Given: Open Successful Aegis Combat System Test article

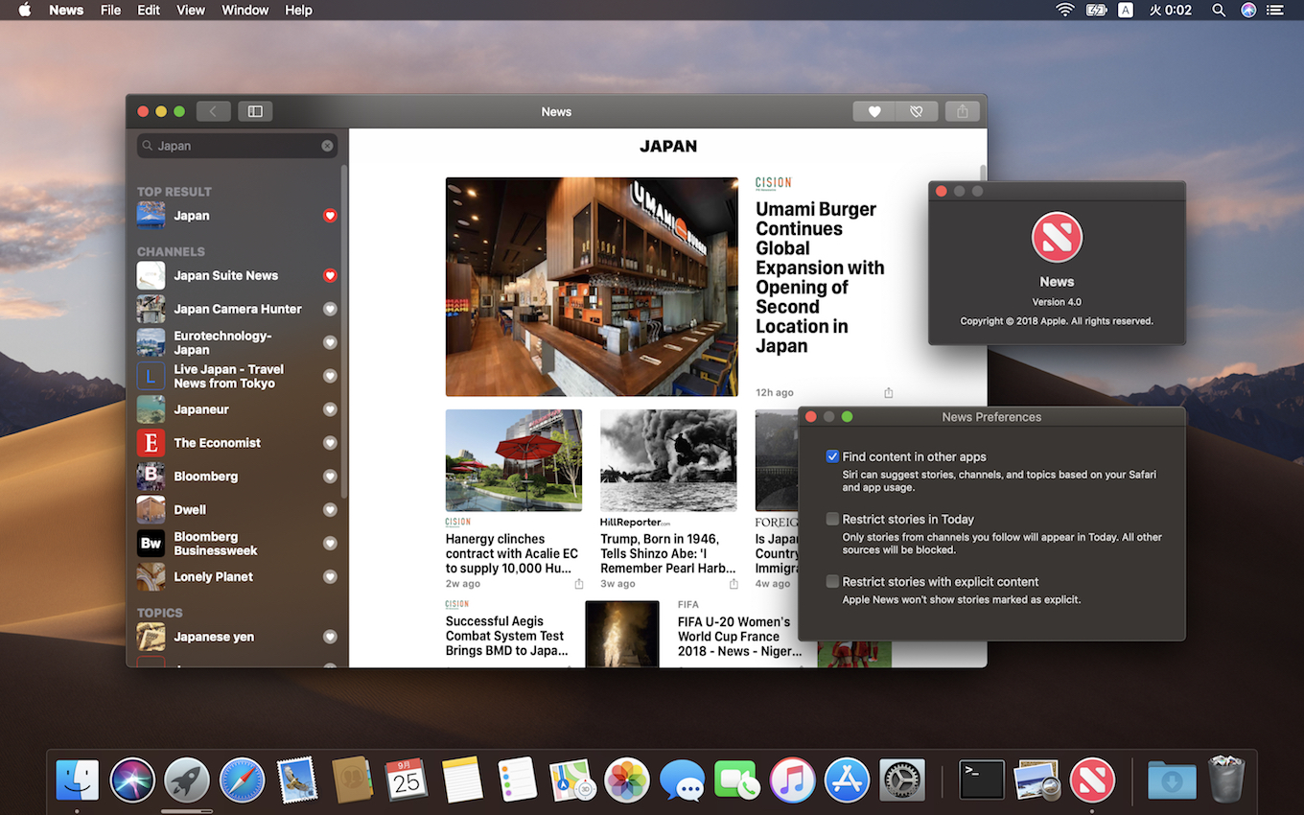Looking at the screenshot, I should click(x=509, y=636).
